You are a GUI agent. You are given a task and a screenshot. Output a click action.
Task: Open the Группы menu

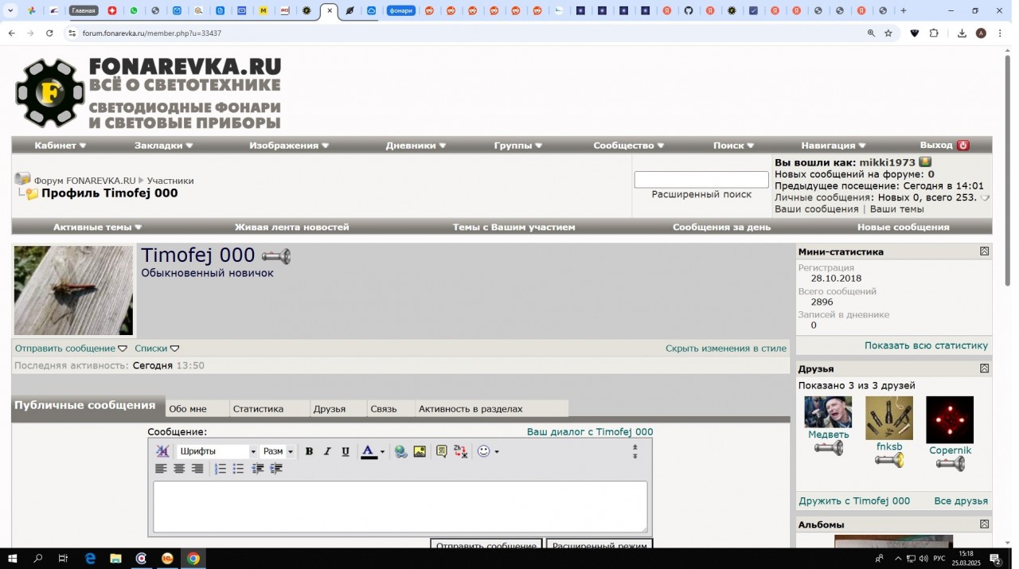(518, 146)
